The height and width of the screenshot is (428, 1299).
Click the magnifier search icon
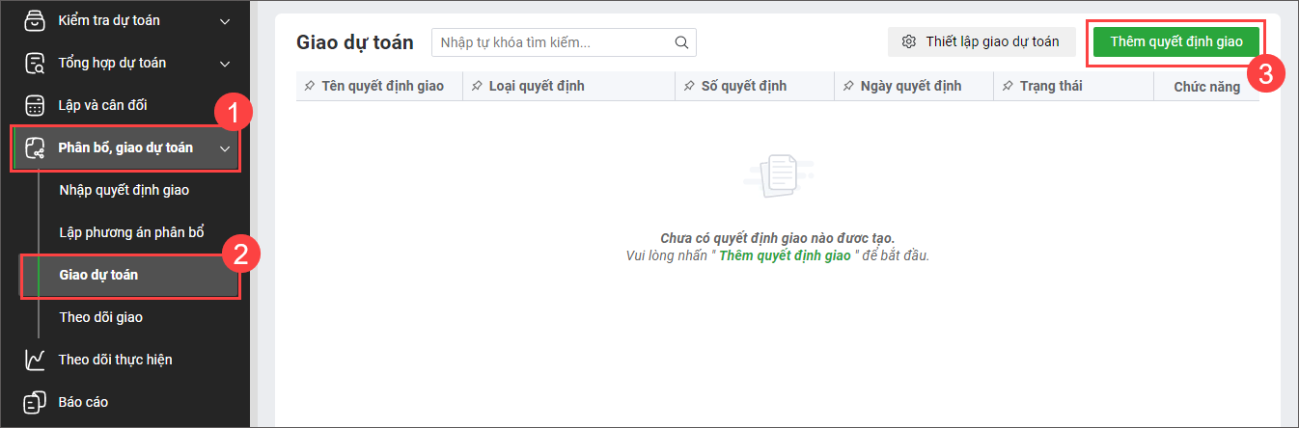click(681, 42)
